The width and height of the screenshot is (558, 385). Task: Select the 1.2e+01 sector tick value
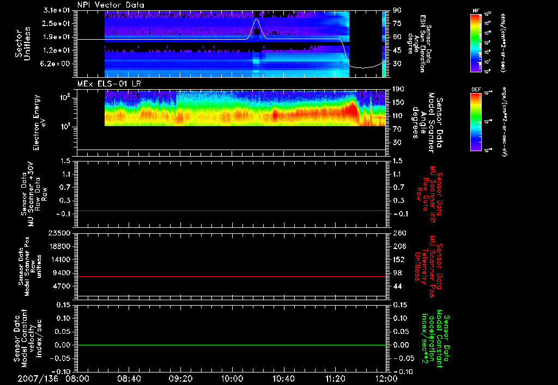(56, 51)
